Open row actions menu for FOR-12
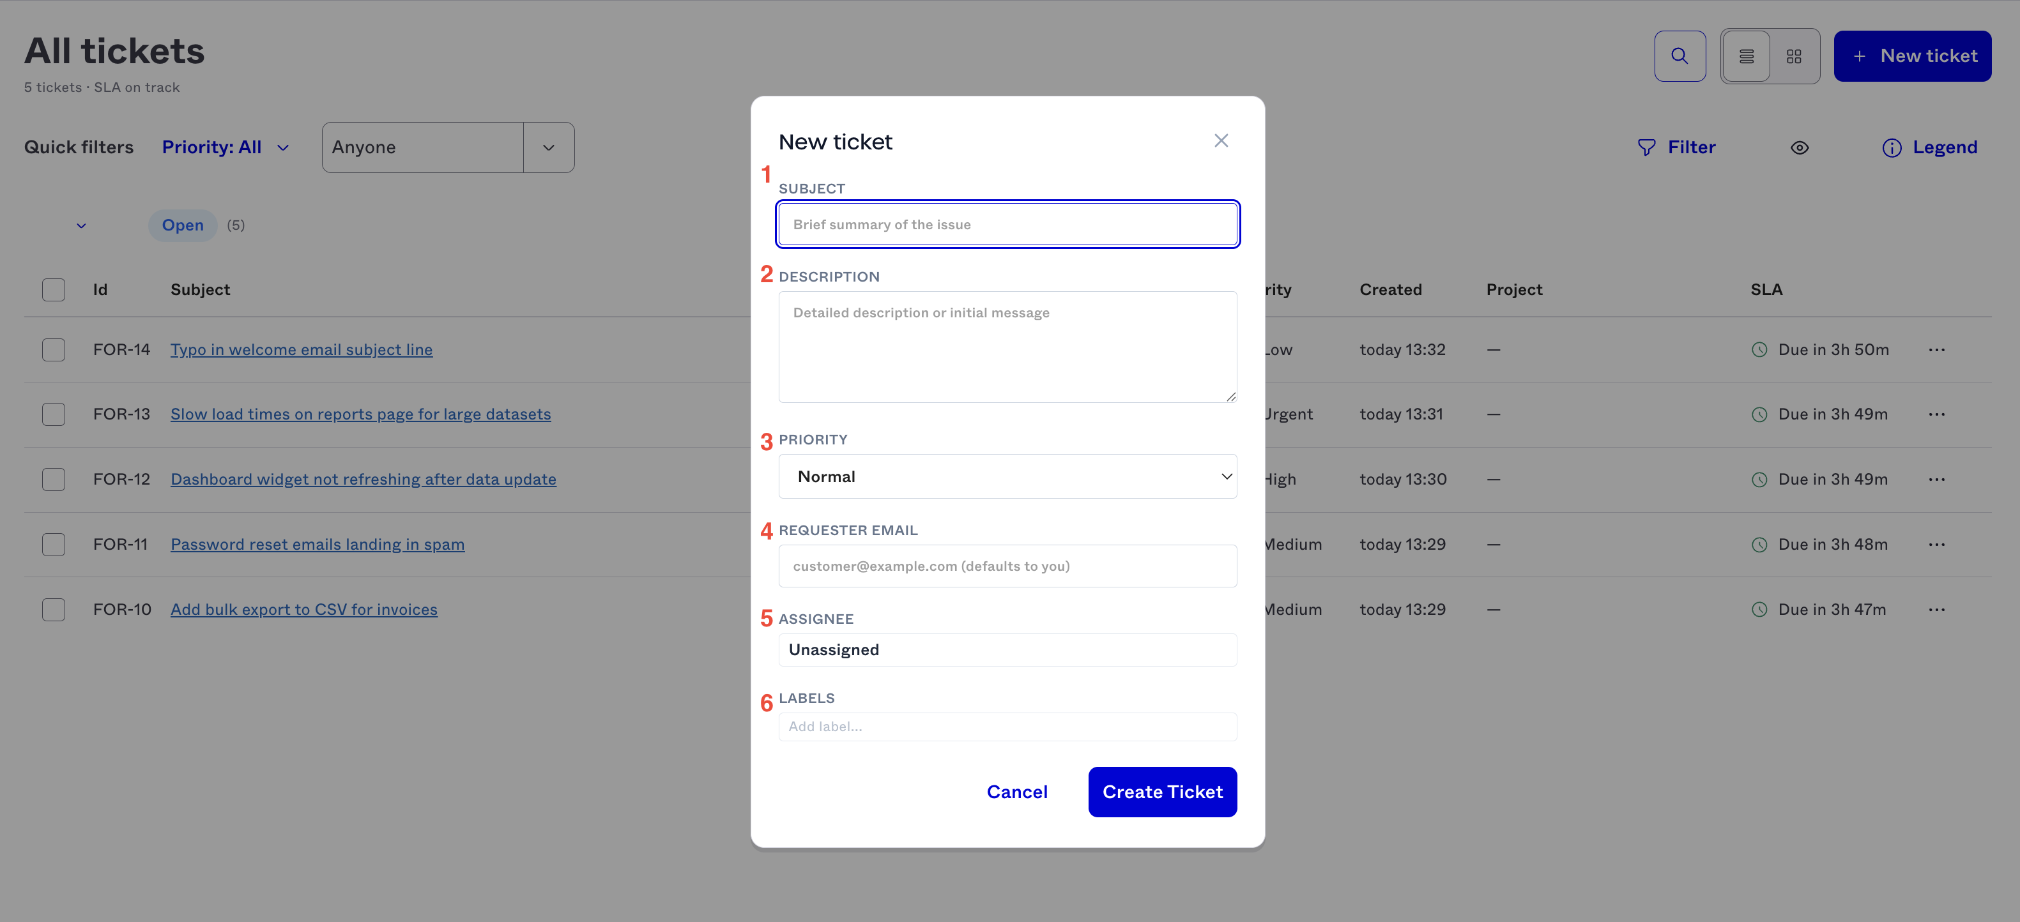The image size is (2020, 922). pos(1937,479)
